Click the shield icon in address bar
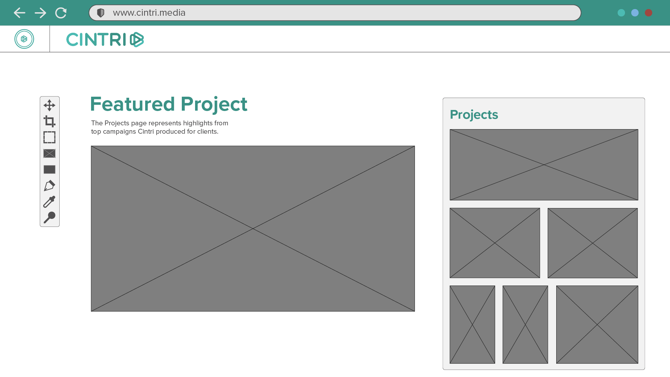670x377 pixels. (x=100, y=13)
